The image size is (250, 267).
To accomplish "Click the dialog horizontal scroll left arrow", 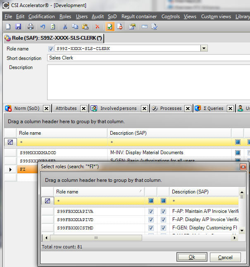I will (x=46, y=238).
